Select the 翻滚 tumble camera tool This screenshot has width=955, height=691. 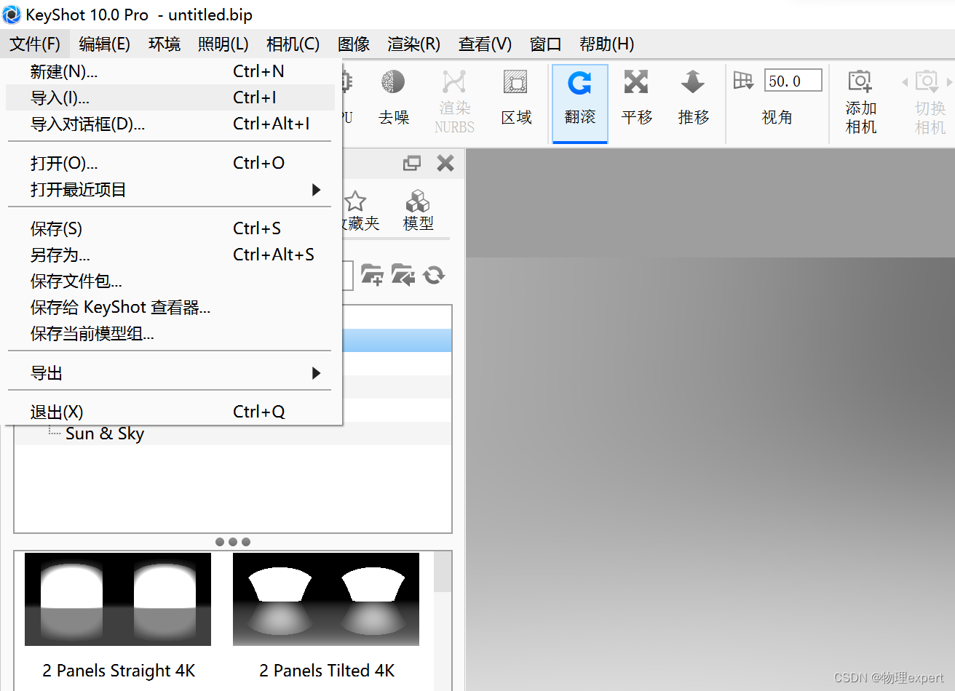tap(580, 103)
